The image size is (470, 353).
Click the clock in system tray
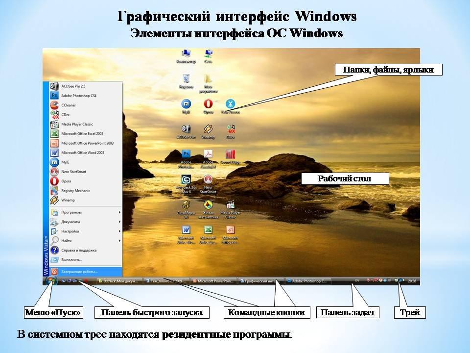click(412, 281)
